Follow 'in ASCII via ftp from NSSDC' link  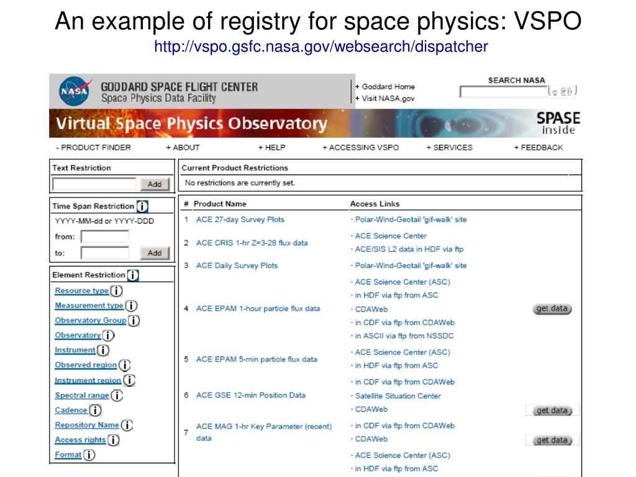pos(404,336)
